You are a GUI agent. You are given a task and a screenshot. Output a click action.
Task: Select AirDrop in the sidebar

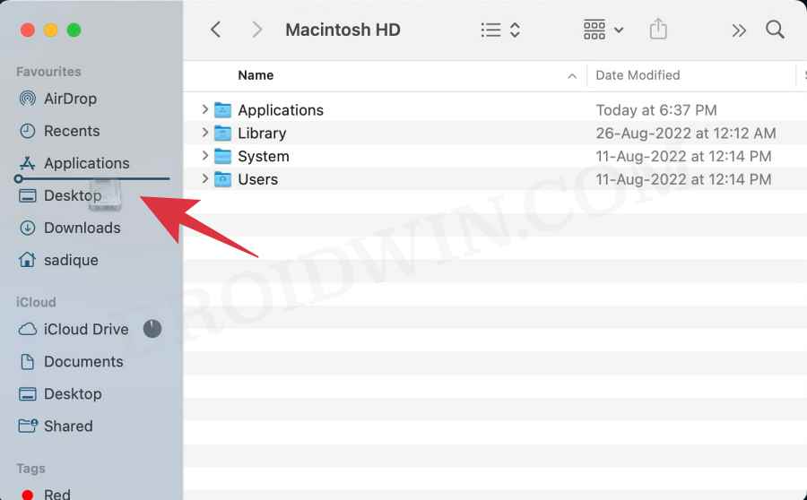70,99
